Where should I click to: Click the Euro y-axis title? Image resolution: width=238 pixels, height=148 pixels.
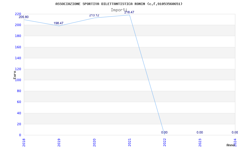pyautogui.click(x=15, y=75)
